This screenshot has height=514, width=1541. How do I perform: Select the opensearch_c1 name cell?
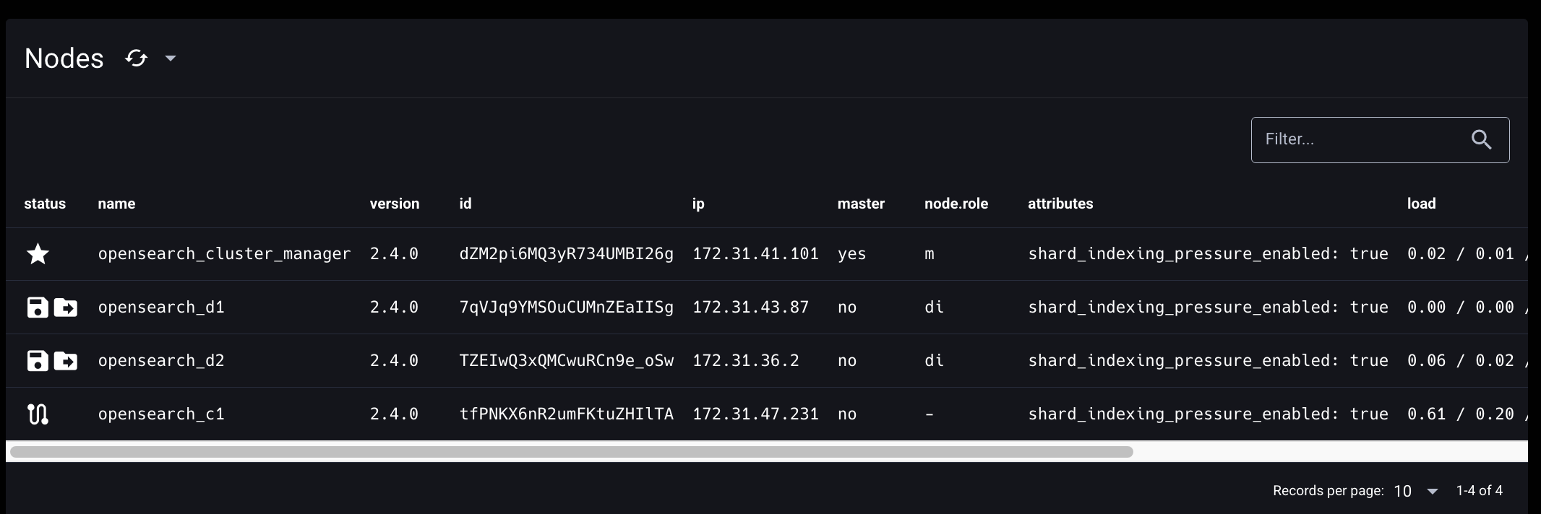click(x=161, y=414)
